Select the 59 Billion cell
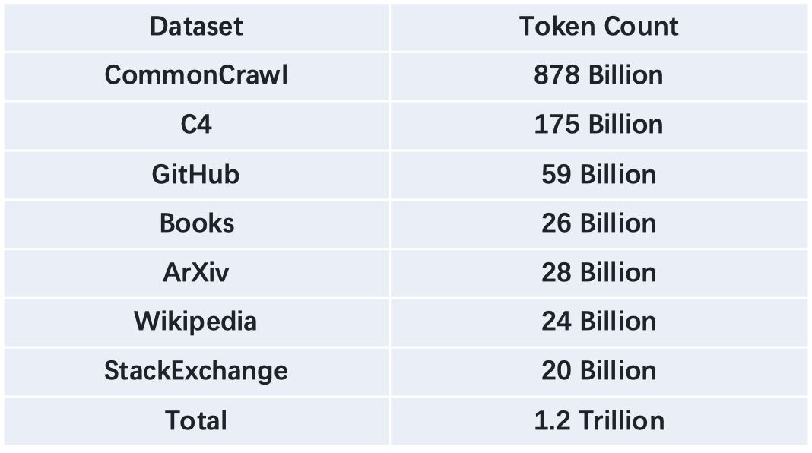The height and width of the screenshot is (453, 812). point(598,175)
